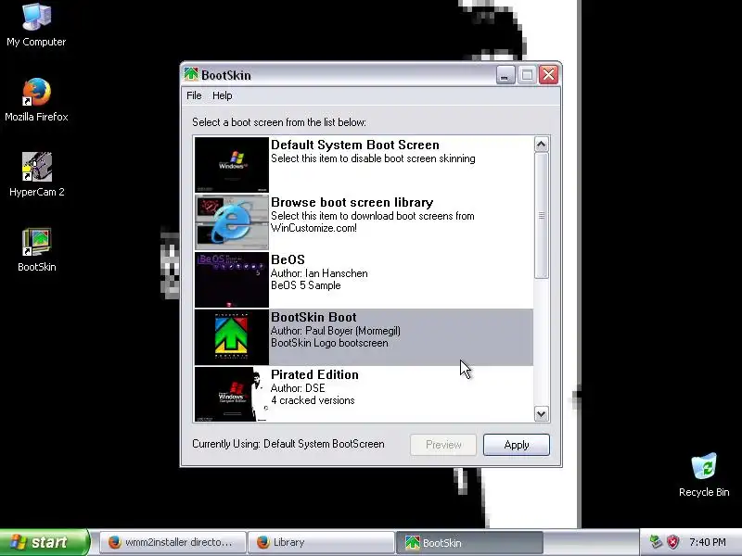Open the Windows Start menu

click(44, 542)
